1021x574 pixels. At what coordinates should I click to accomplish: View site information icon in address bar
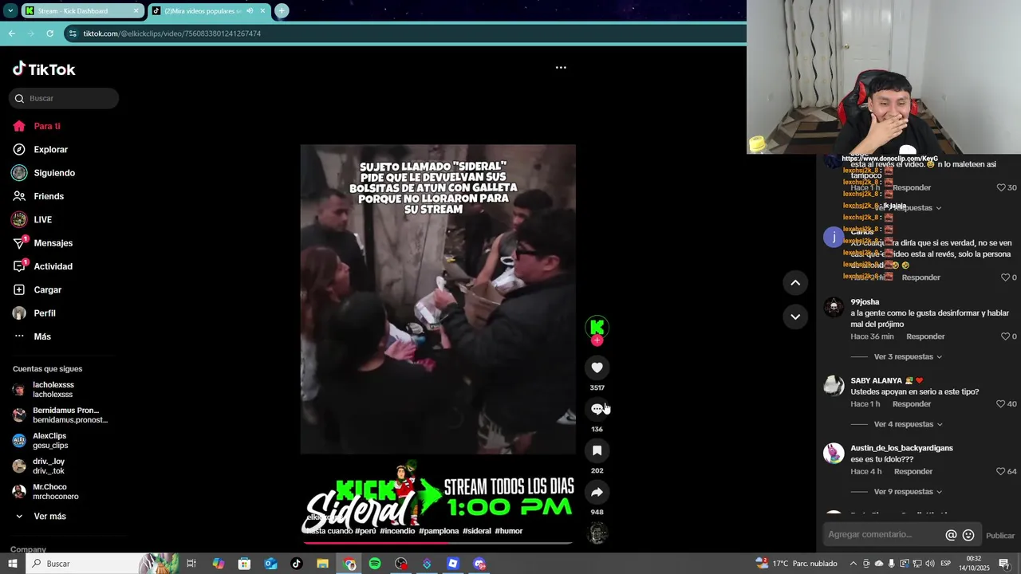[73, 33]
